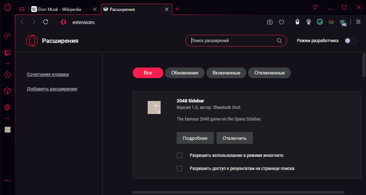Close the Расширения tab
Screen dimensions: 366x195
coord(166,9)
